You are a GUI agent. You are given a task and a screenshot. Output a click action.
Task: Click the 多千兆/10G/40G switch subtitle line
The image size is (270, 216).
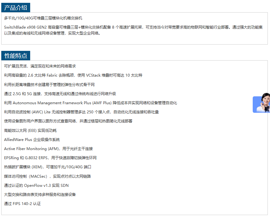43,18
